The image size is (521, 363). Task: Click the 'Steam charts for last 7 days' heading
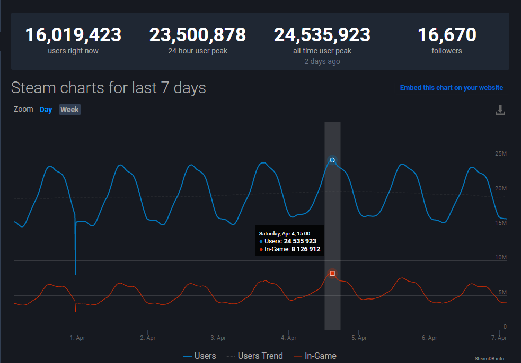tap(108, 88)
